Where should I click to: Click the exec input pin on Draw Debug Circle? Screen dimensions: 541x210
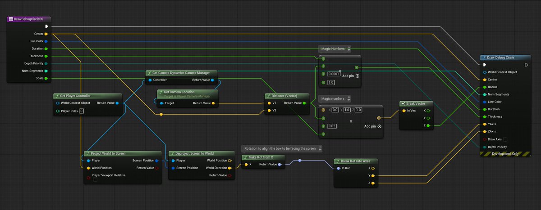click(485, 65)
